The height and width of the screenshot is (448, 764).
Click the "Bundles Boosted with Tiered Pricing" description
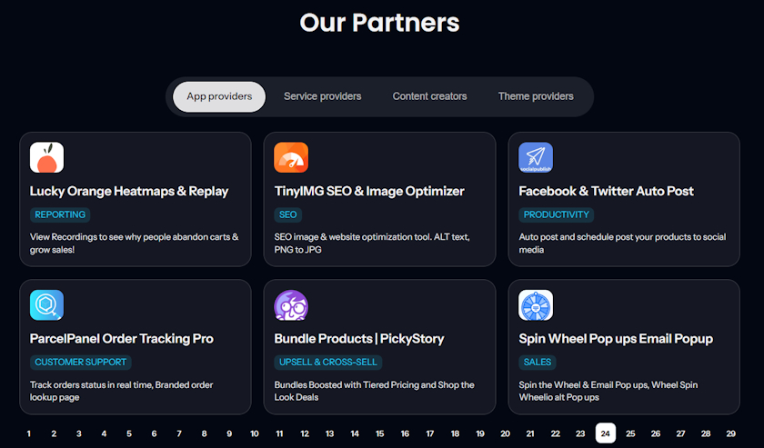[374, 391]
